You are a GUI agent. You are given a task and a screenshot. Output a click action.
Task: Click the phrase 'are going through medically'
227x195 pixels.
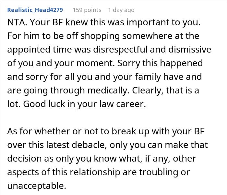68,91
